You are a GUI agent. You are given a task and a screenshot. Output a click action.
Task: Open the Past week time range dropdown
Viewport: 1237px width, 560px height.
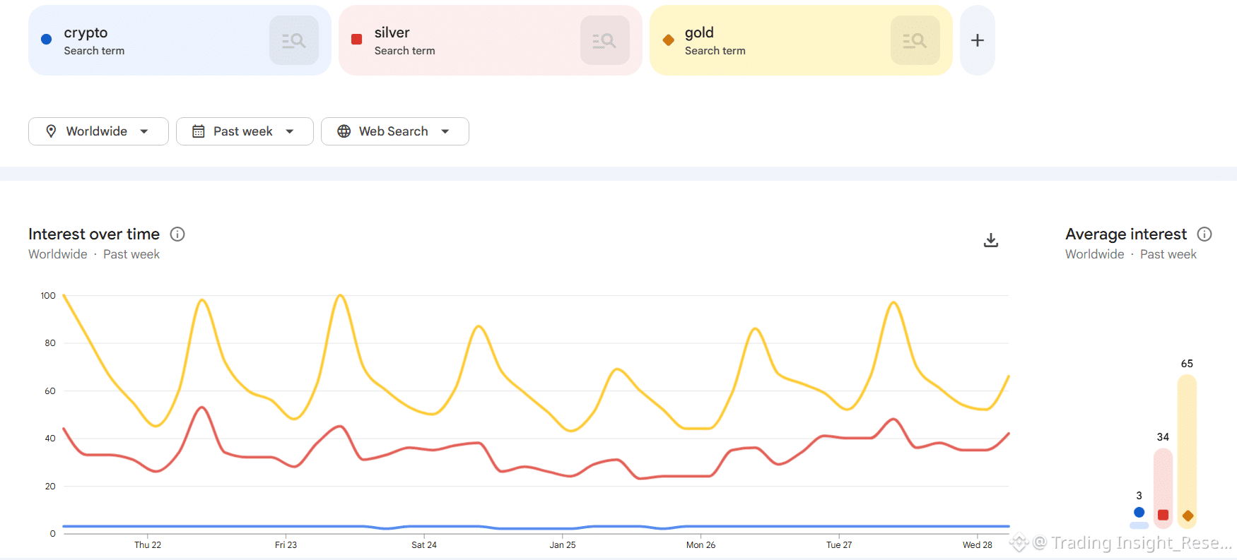coord(290,131)
